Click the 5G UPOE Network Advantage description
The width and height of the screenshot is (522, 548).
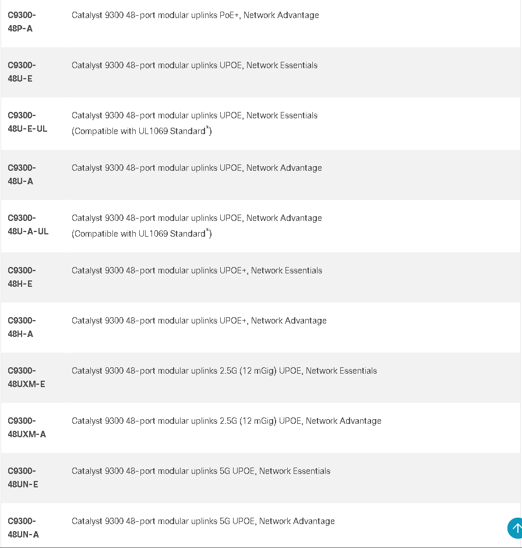[x=203, y=521]
